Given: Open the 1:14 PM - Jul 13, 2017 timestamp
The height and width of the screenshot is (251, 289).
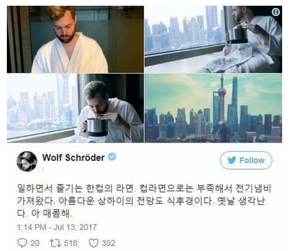Looking at the screenshot, I should point(57,227).
